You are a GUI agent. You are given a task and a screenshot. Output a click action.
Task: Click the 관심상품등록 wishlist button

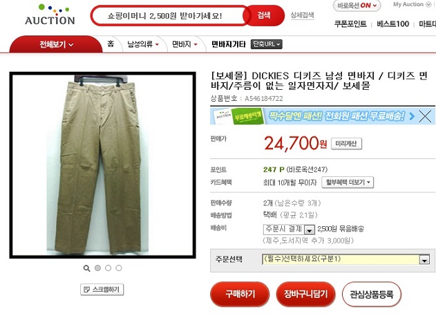pos(372,295)
